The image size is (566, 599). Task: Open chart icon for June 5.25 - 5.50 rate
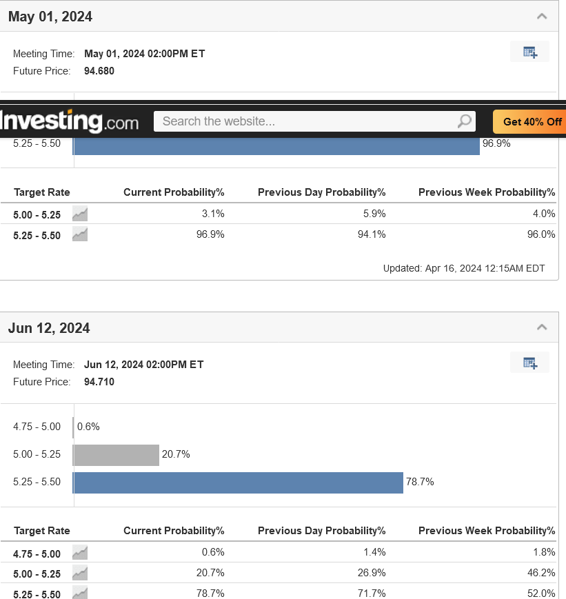(x=80, y=593)
